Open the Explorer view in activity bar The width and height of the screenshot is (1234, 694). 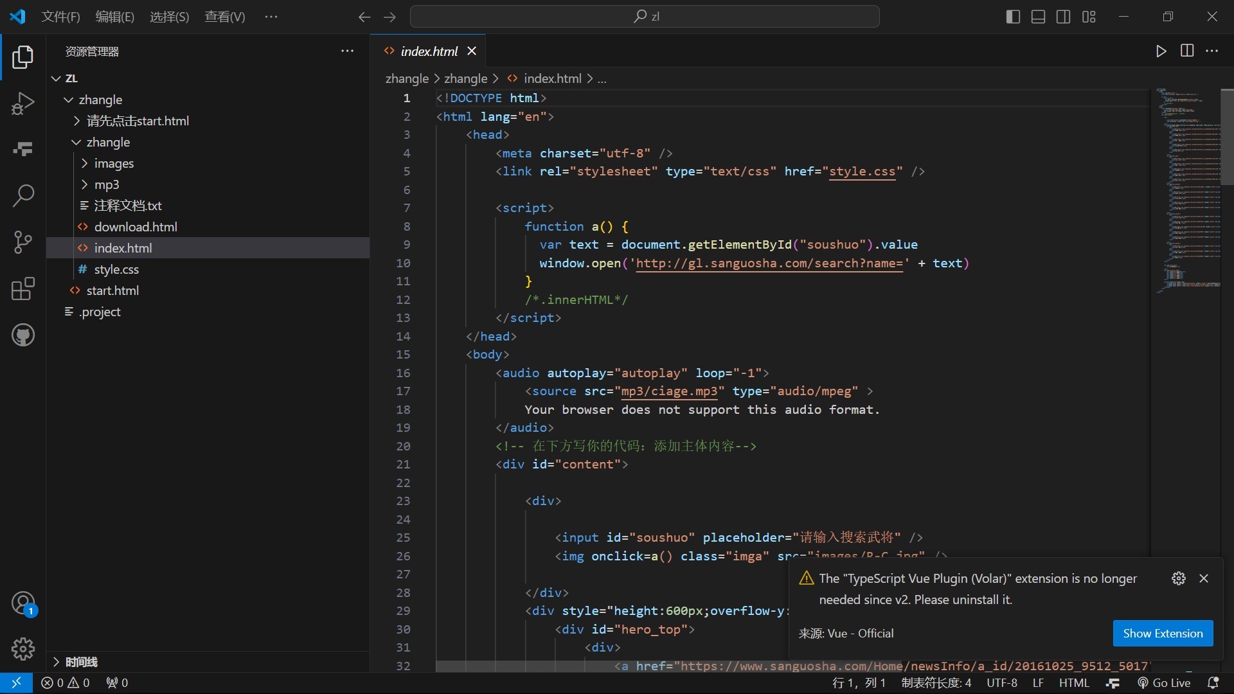[22, 57]
